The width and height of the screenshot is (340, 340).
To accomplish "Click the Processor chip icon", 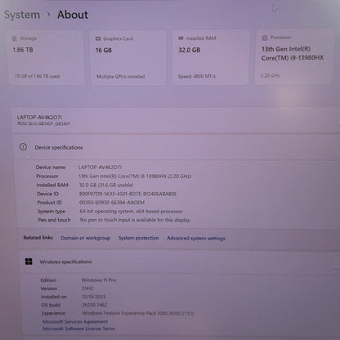I will (264, 38).
